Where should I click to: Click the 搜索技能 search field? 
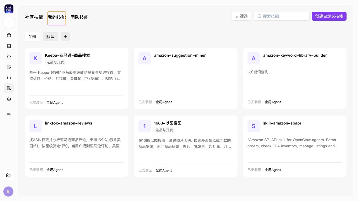coord(282,16)
